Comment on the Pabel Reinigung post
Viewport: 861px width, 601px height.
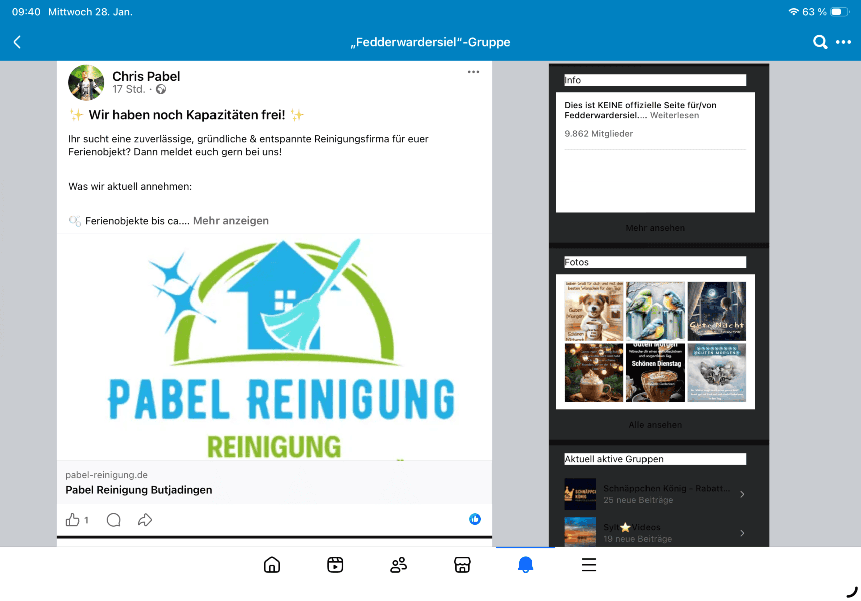click(x=114, y=520)
